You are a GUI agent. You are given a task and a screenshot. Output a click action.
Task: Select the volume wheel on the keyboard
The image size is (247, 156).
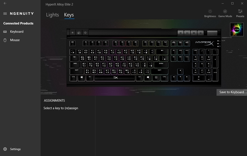(x=212, y=33)
